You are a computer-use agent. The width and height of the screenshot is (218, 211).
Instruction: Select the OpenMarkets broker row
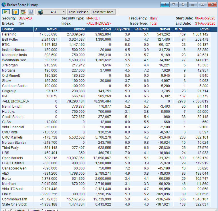pos(106,158)
